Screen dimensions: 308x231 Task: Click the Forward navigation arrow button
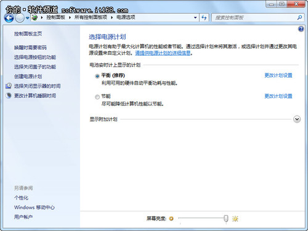click(x=20, y=18)
